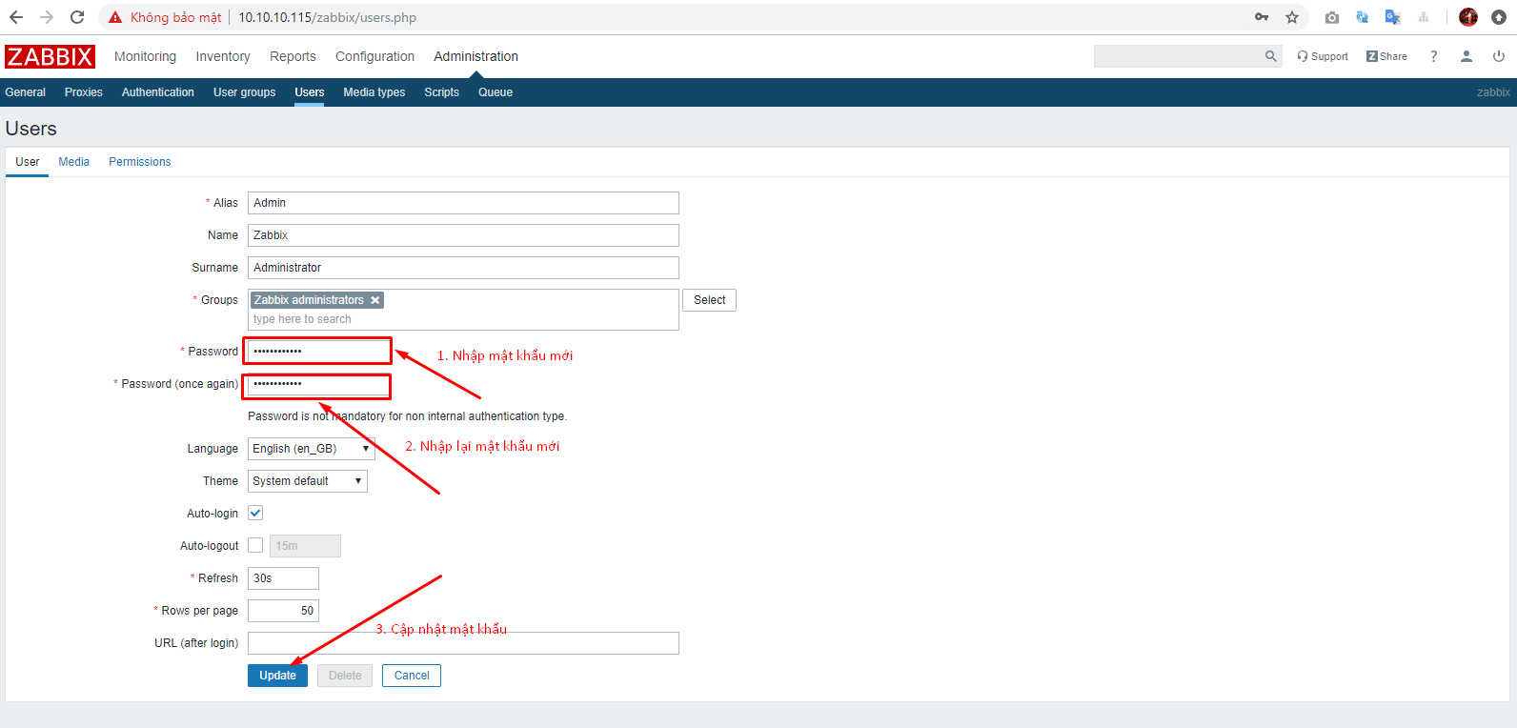Open the saved passwords key icon
The height and width of the screenshot is (728, 1517).
click(1262, 17)
